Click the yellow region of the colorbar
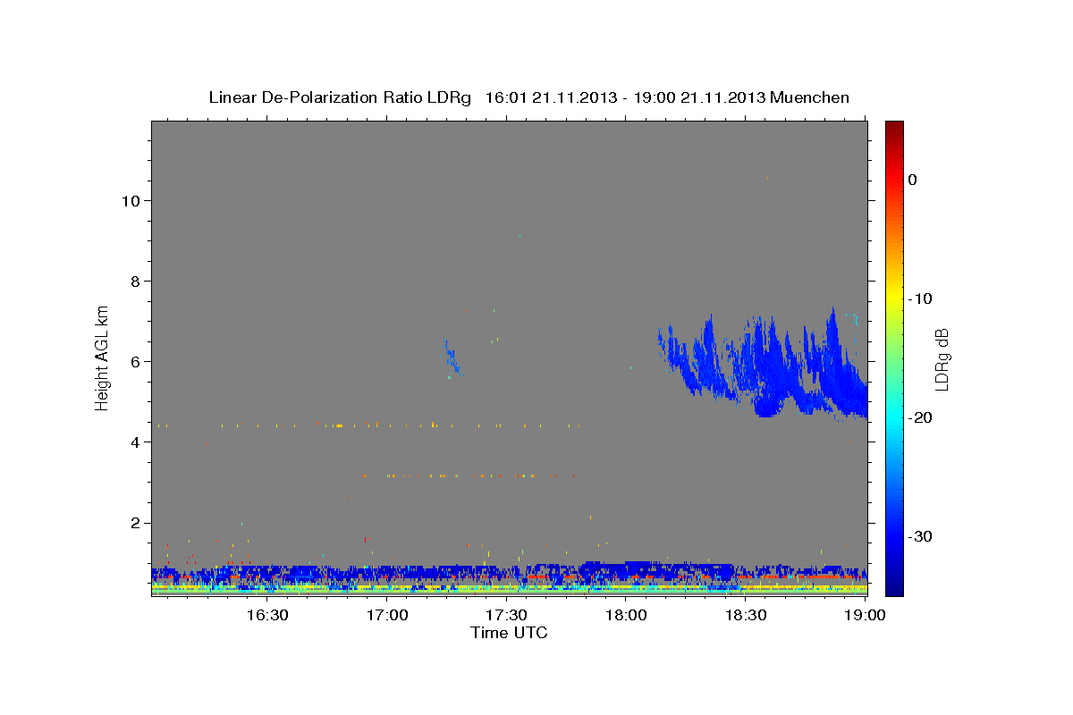Screen dimensions: 1073x715 pos(894,295)
